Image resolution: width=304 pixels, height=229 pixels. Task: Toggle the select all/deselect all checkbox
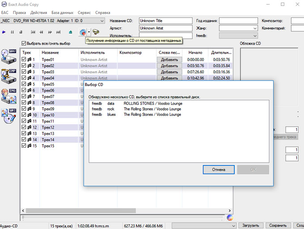pos(24,43)
